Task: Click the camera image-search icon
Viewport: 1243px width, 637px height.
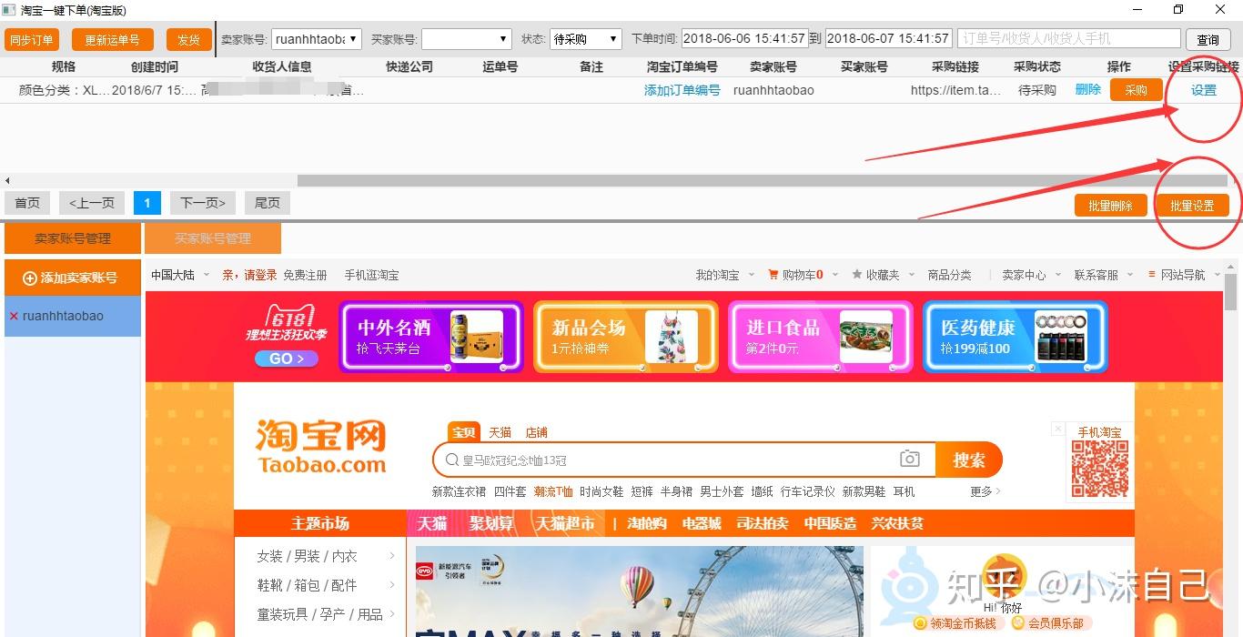Action: (x=909, y=460)
